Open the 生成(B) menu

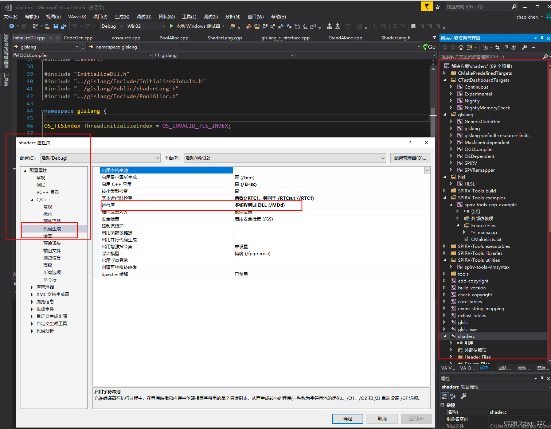coord(122,16)
